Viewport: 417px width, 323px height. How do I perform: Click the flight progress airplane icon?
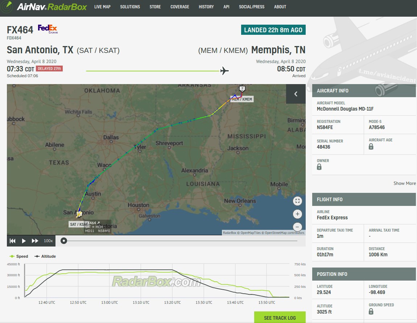tap(224, 71)
